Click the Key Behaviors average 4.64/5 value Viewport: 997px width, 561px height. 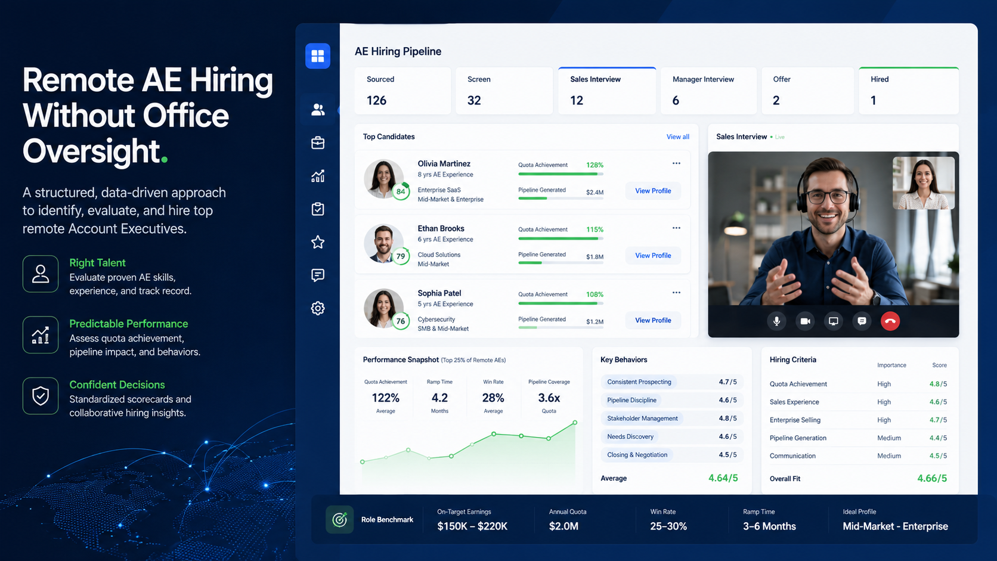(723, 478)
